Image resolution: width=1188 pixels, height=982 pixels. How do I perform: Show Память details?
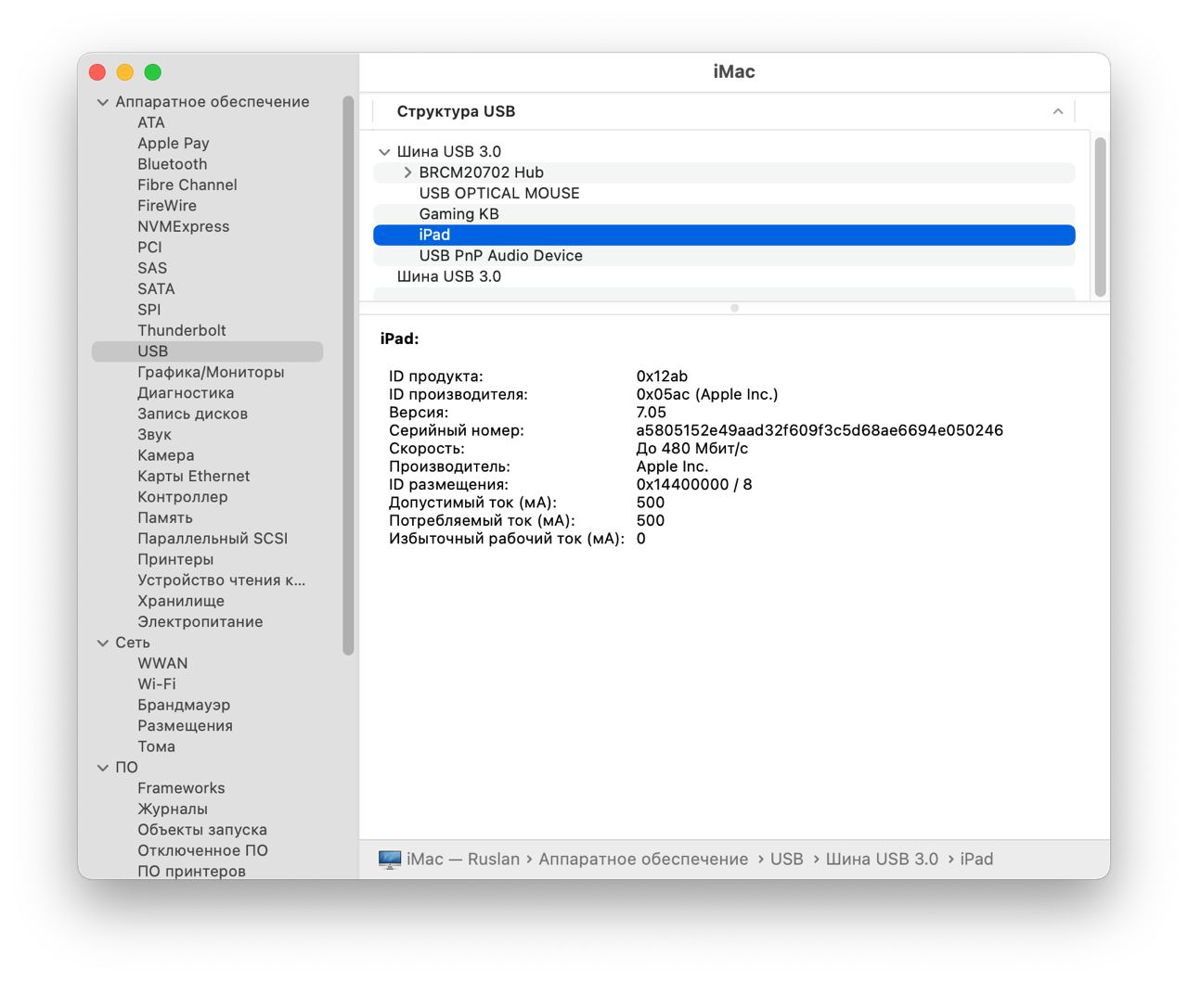(165, 517)
